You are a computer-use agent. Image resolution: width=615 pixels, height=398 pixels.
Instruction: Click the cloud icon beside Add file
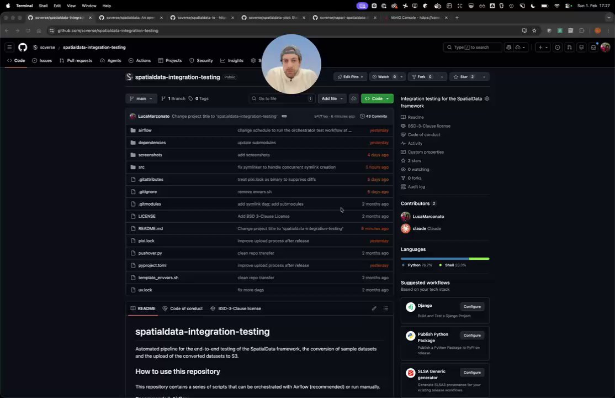354,98
